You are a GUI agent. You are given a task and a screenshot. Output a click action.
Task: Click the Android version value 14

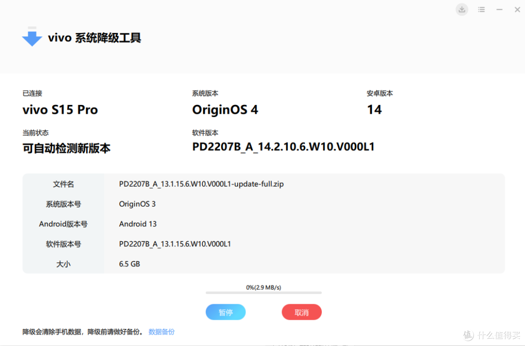[x=374, y=110]
